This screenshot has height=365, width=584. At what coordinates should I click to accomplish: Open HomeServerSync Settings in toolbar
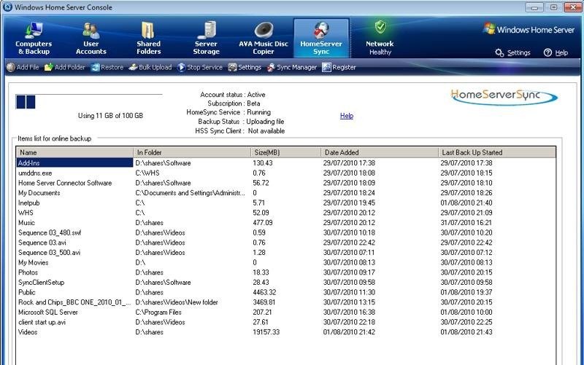click(245, 67)
